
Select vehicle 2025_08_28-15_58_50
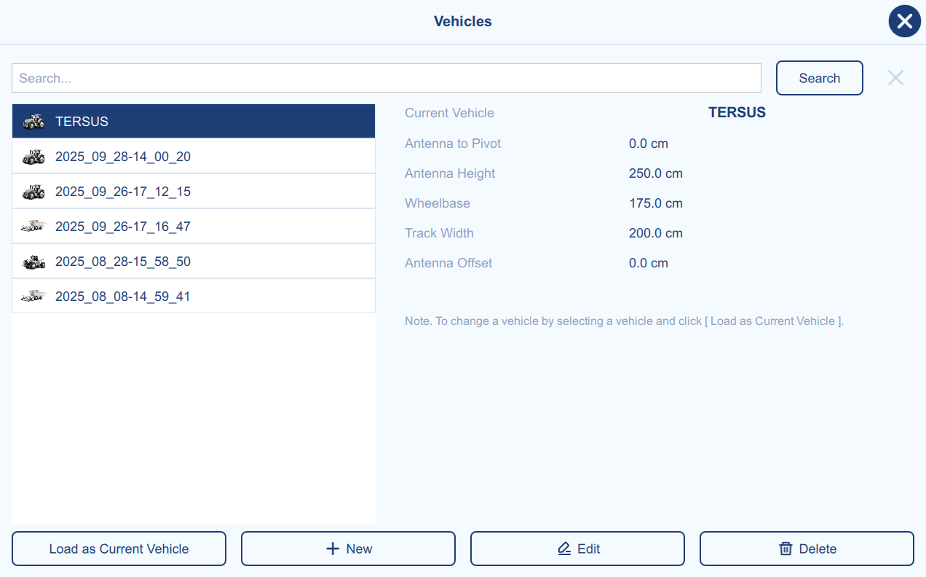tap(194, 261)
